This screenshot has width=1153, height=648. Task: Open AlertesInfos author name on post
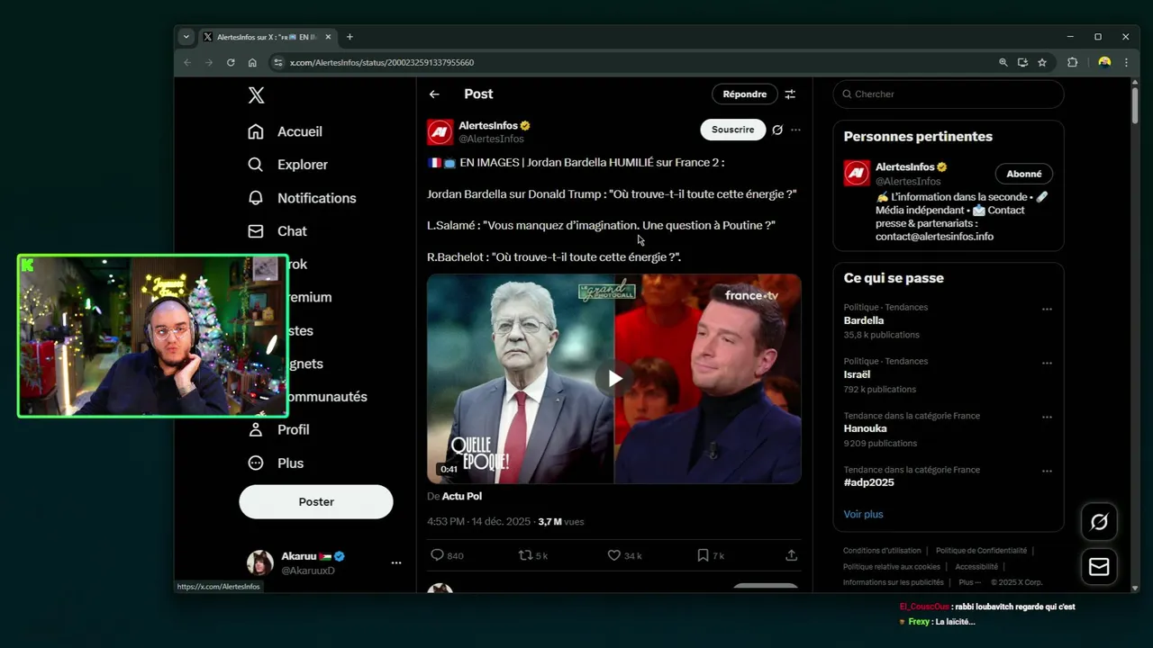488,126
